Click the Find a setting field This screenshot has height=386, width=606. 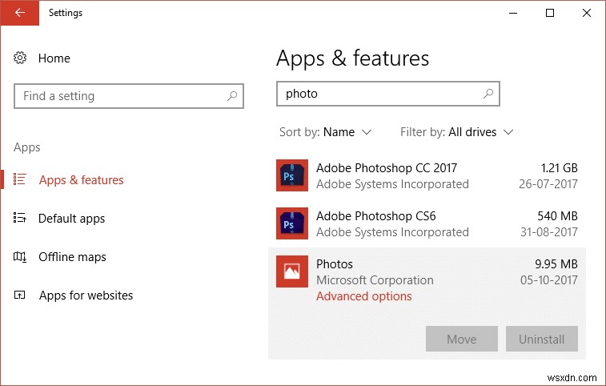coord(120,96)
